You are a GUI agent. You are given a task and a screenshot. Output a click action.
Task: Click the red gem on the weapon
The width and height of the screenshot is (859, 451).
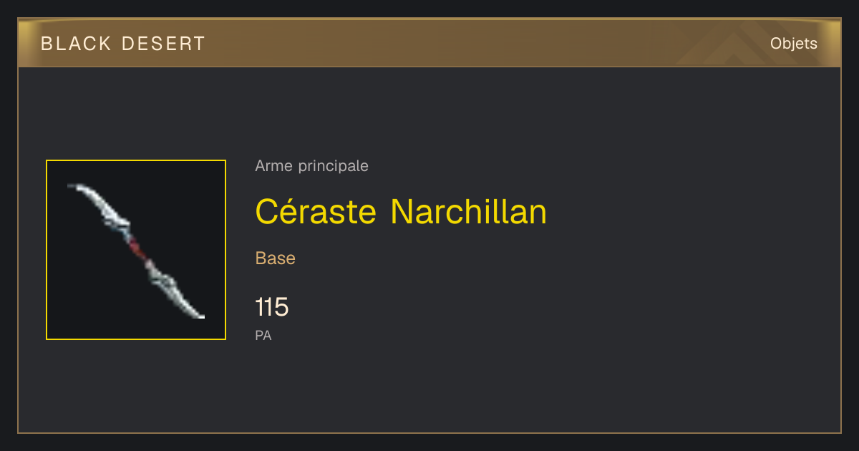point(136,248)
